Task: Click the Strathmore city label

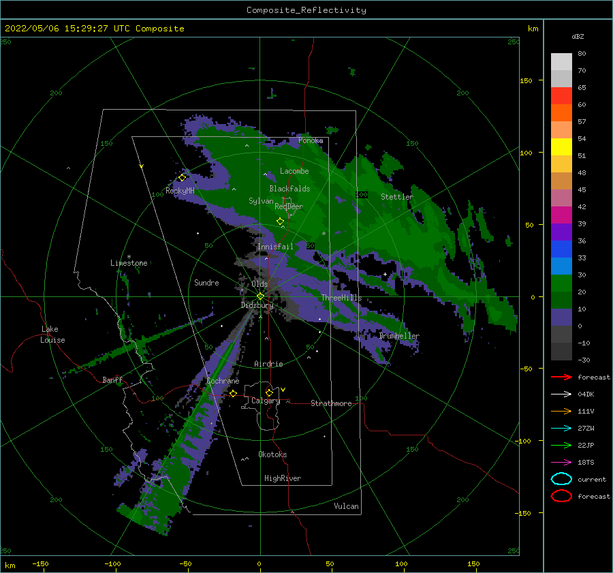Action: (x=331, y=403)
